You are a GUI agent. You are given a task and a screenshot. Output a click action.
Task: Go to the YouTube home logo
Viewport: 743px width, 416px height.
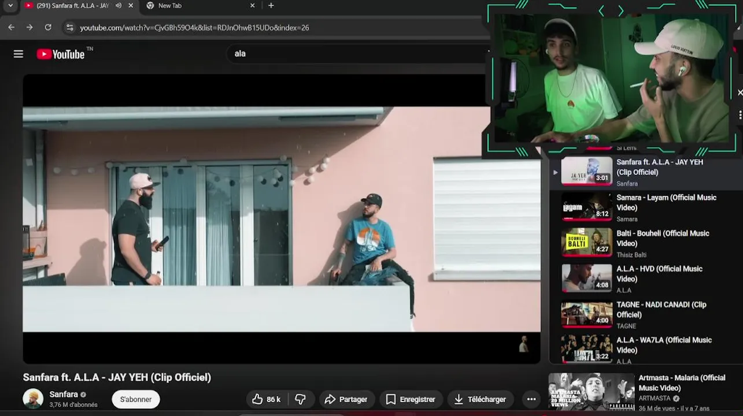(x=61, y=54)
